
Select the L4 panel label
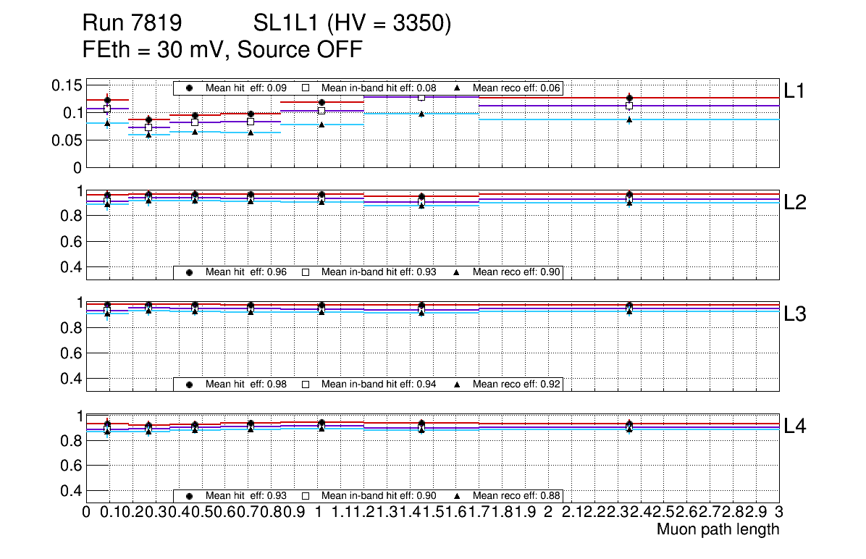point(794,426)
